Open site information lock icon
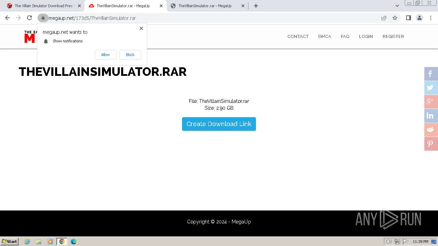 click(x=43, y=18)
